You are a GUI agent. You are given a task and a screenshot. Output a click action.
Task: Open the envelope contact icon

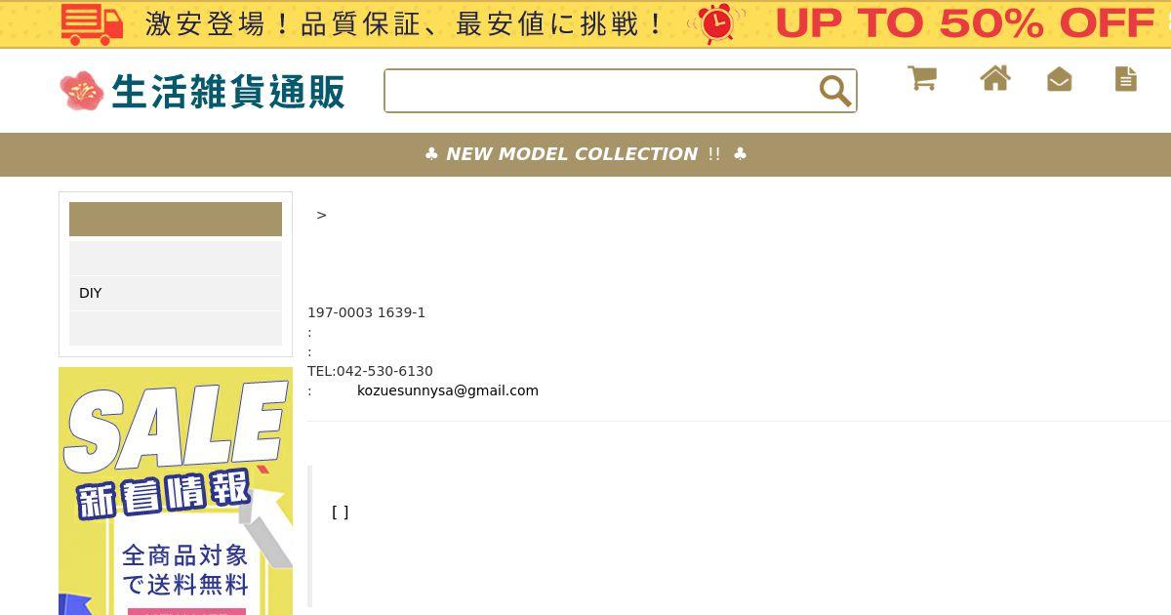click(x=1060, y=79)
